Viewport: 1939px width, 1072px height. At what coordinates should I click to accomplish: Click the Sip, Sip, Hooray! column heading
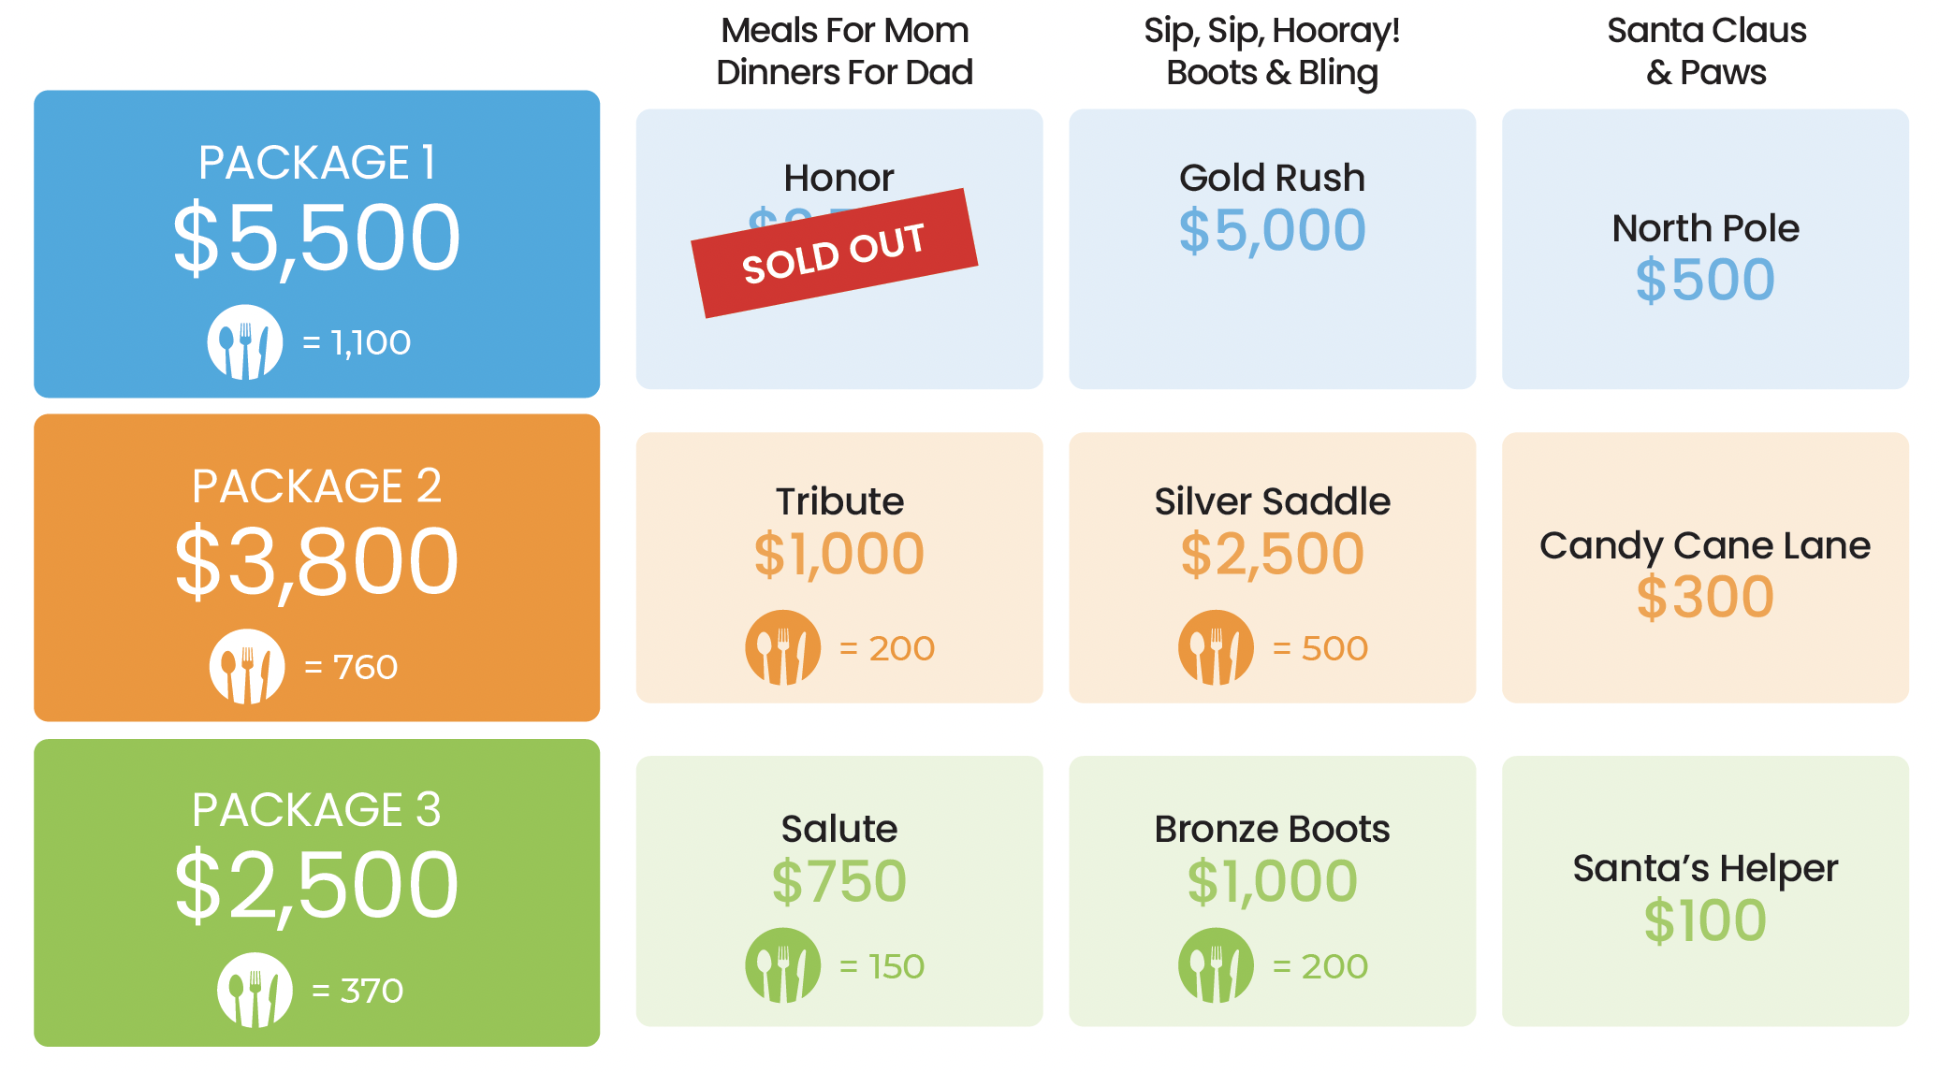pos(1272,51)
